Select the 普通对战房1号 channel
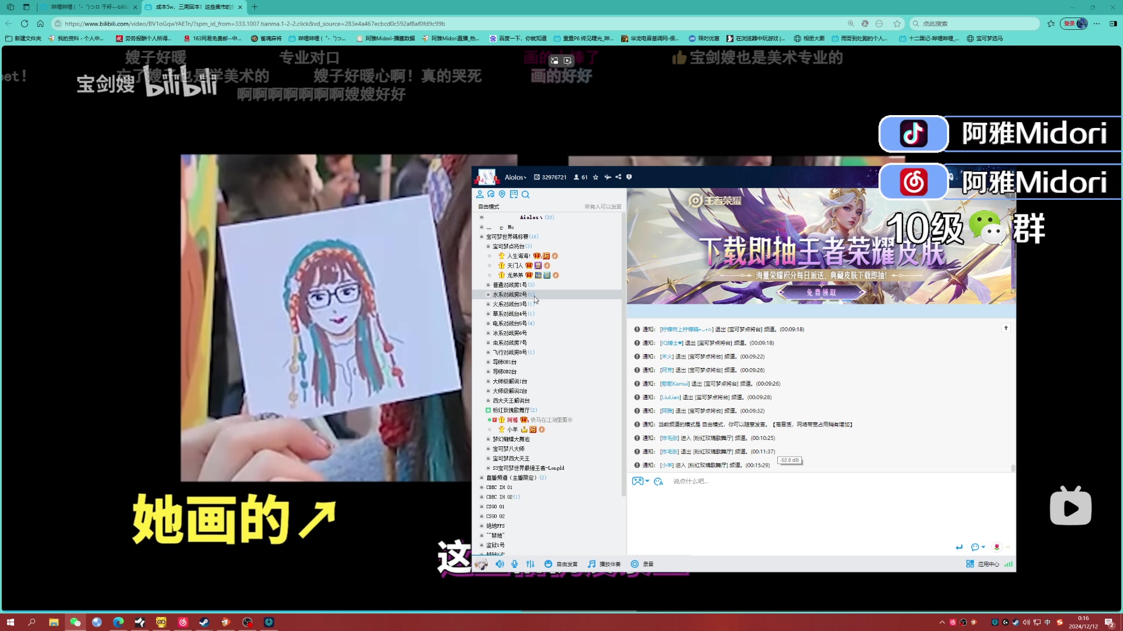 click(x=509, y=285)
